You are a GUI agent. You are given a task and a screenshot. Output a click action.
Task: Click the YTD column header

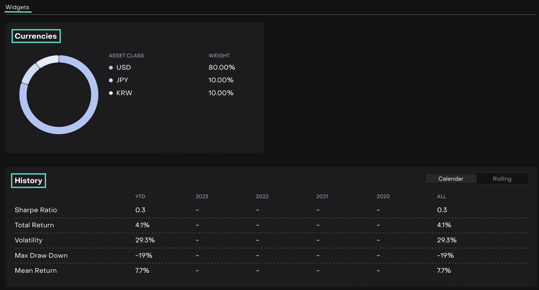pos(140,197)
